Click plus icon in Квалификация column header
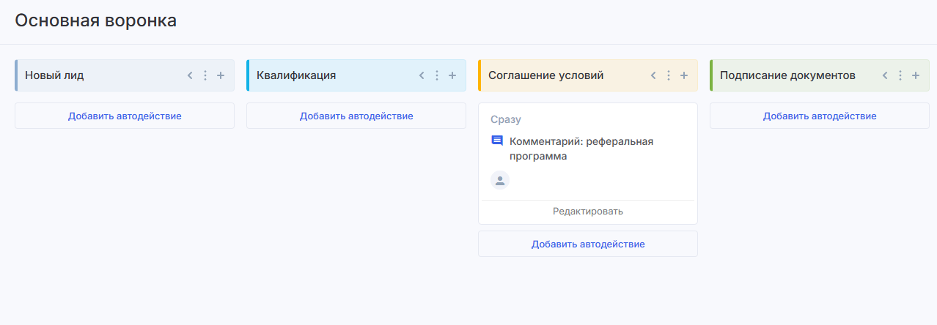The height and width of the screenshot is (325, 937). [x=452, y=75]
